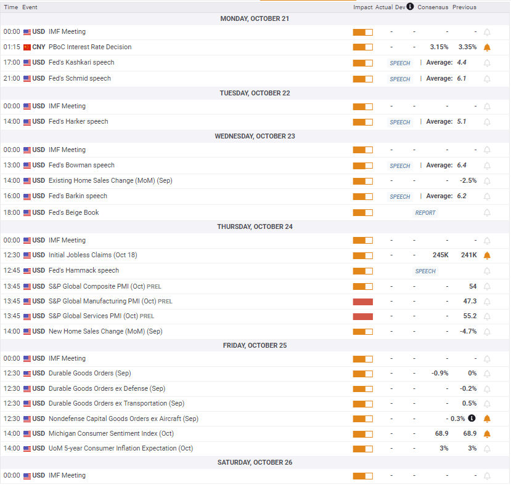Click the Consensus column header
511x485 pixels.
(x=433, y=7)
